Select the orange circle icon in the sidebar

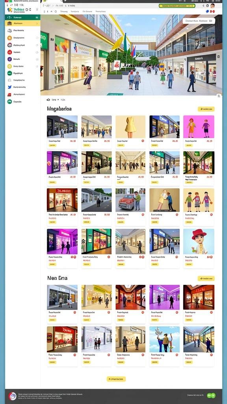click(x=9, y=38)
